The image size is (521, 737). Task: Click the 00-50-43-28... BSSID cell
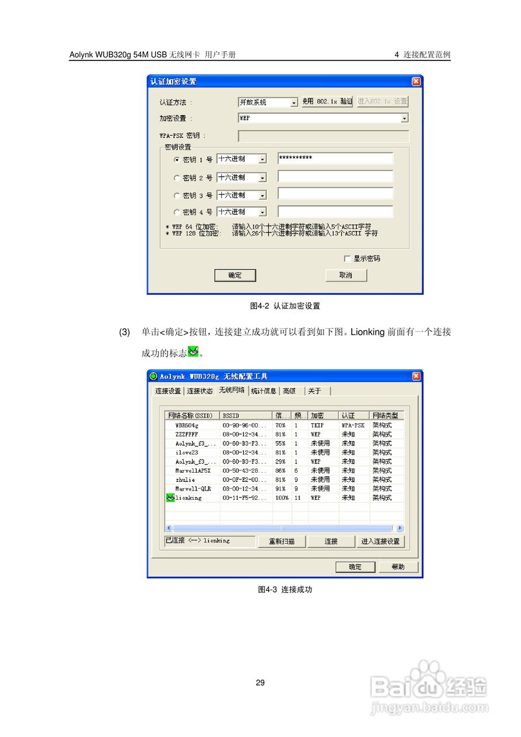pyautogui.click(x=245, y=470)
